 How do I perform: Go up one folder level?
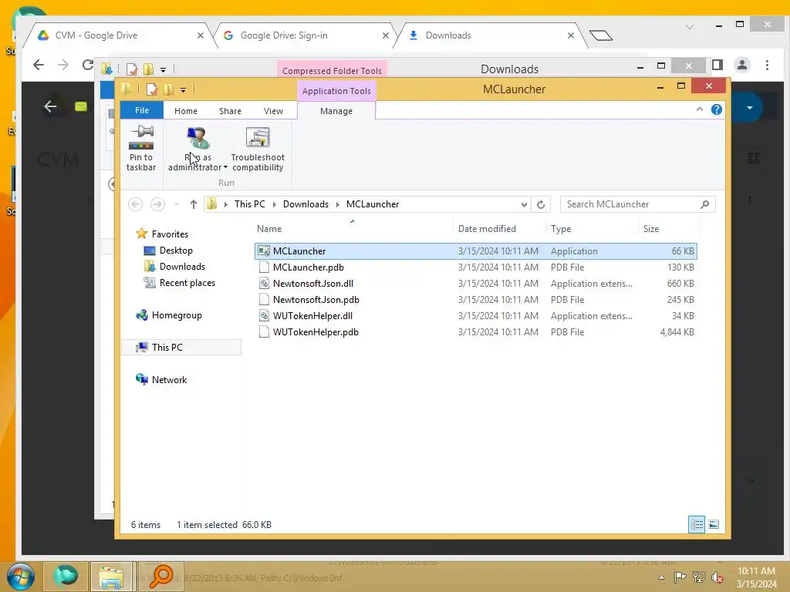193,203
